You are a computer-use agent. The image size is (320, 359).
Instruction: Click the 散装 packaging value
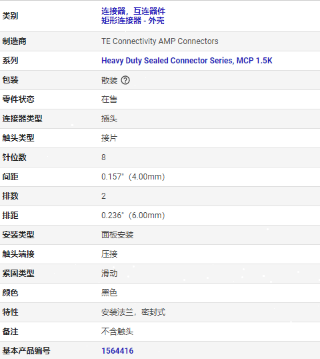[109, 80]
